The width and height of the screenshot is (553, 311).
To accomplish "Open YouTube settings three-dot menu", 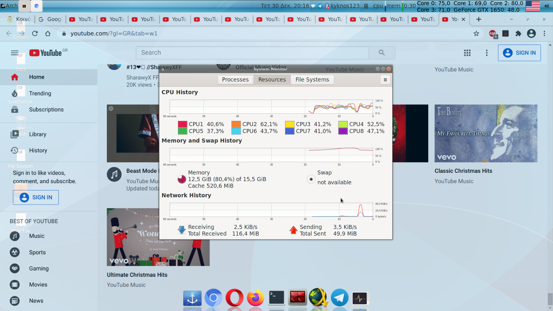I will [487, 53].
